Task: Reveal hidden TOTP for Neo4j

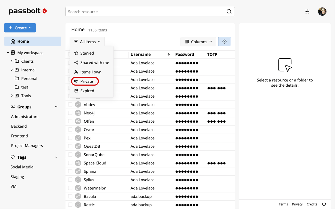Action: 216,113
